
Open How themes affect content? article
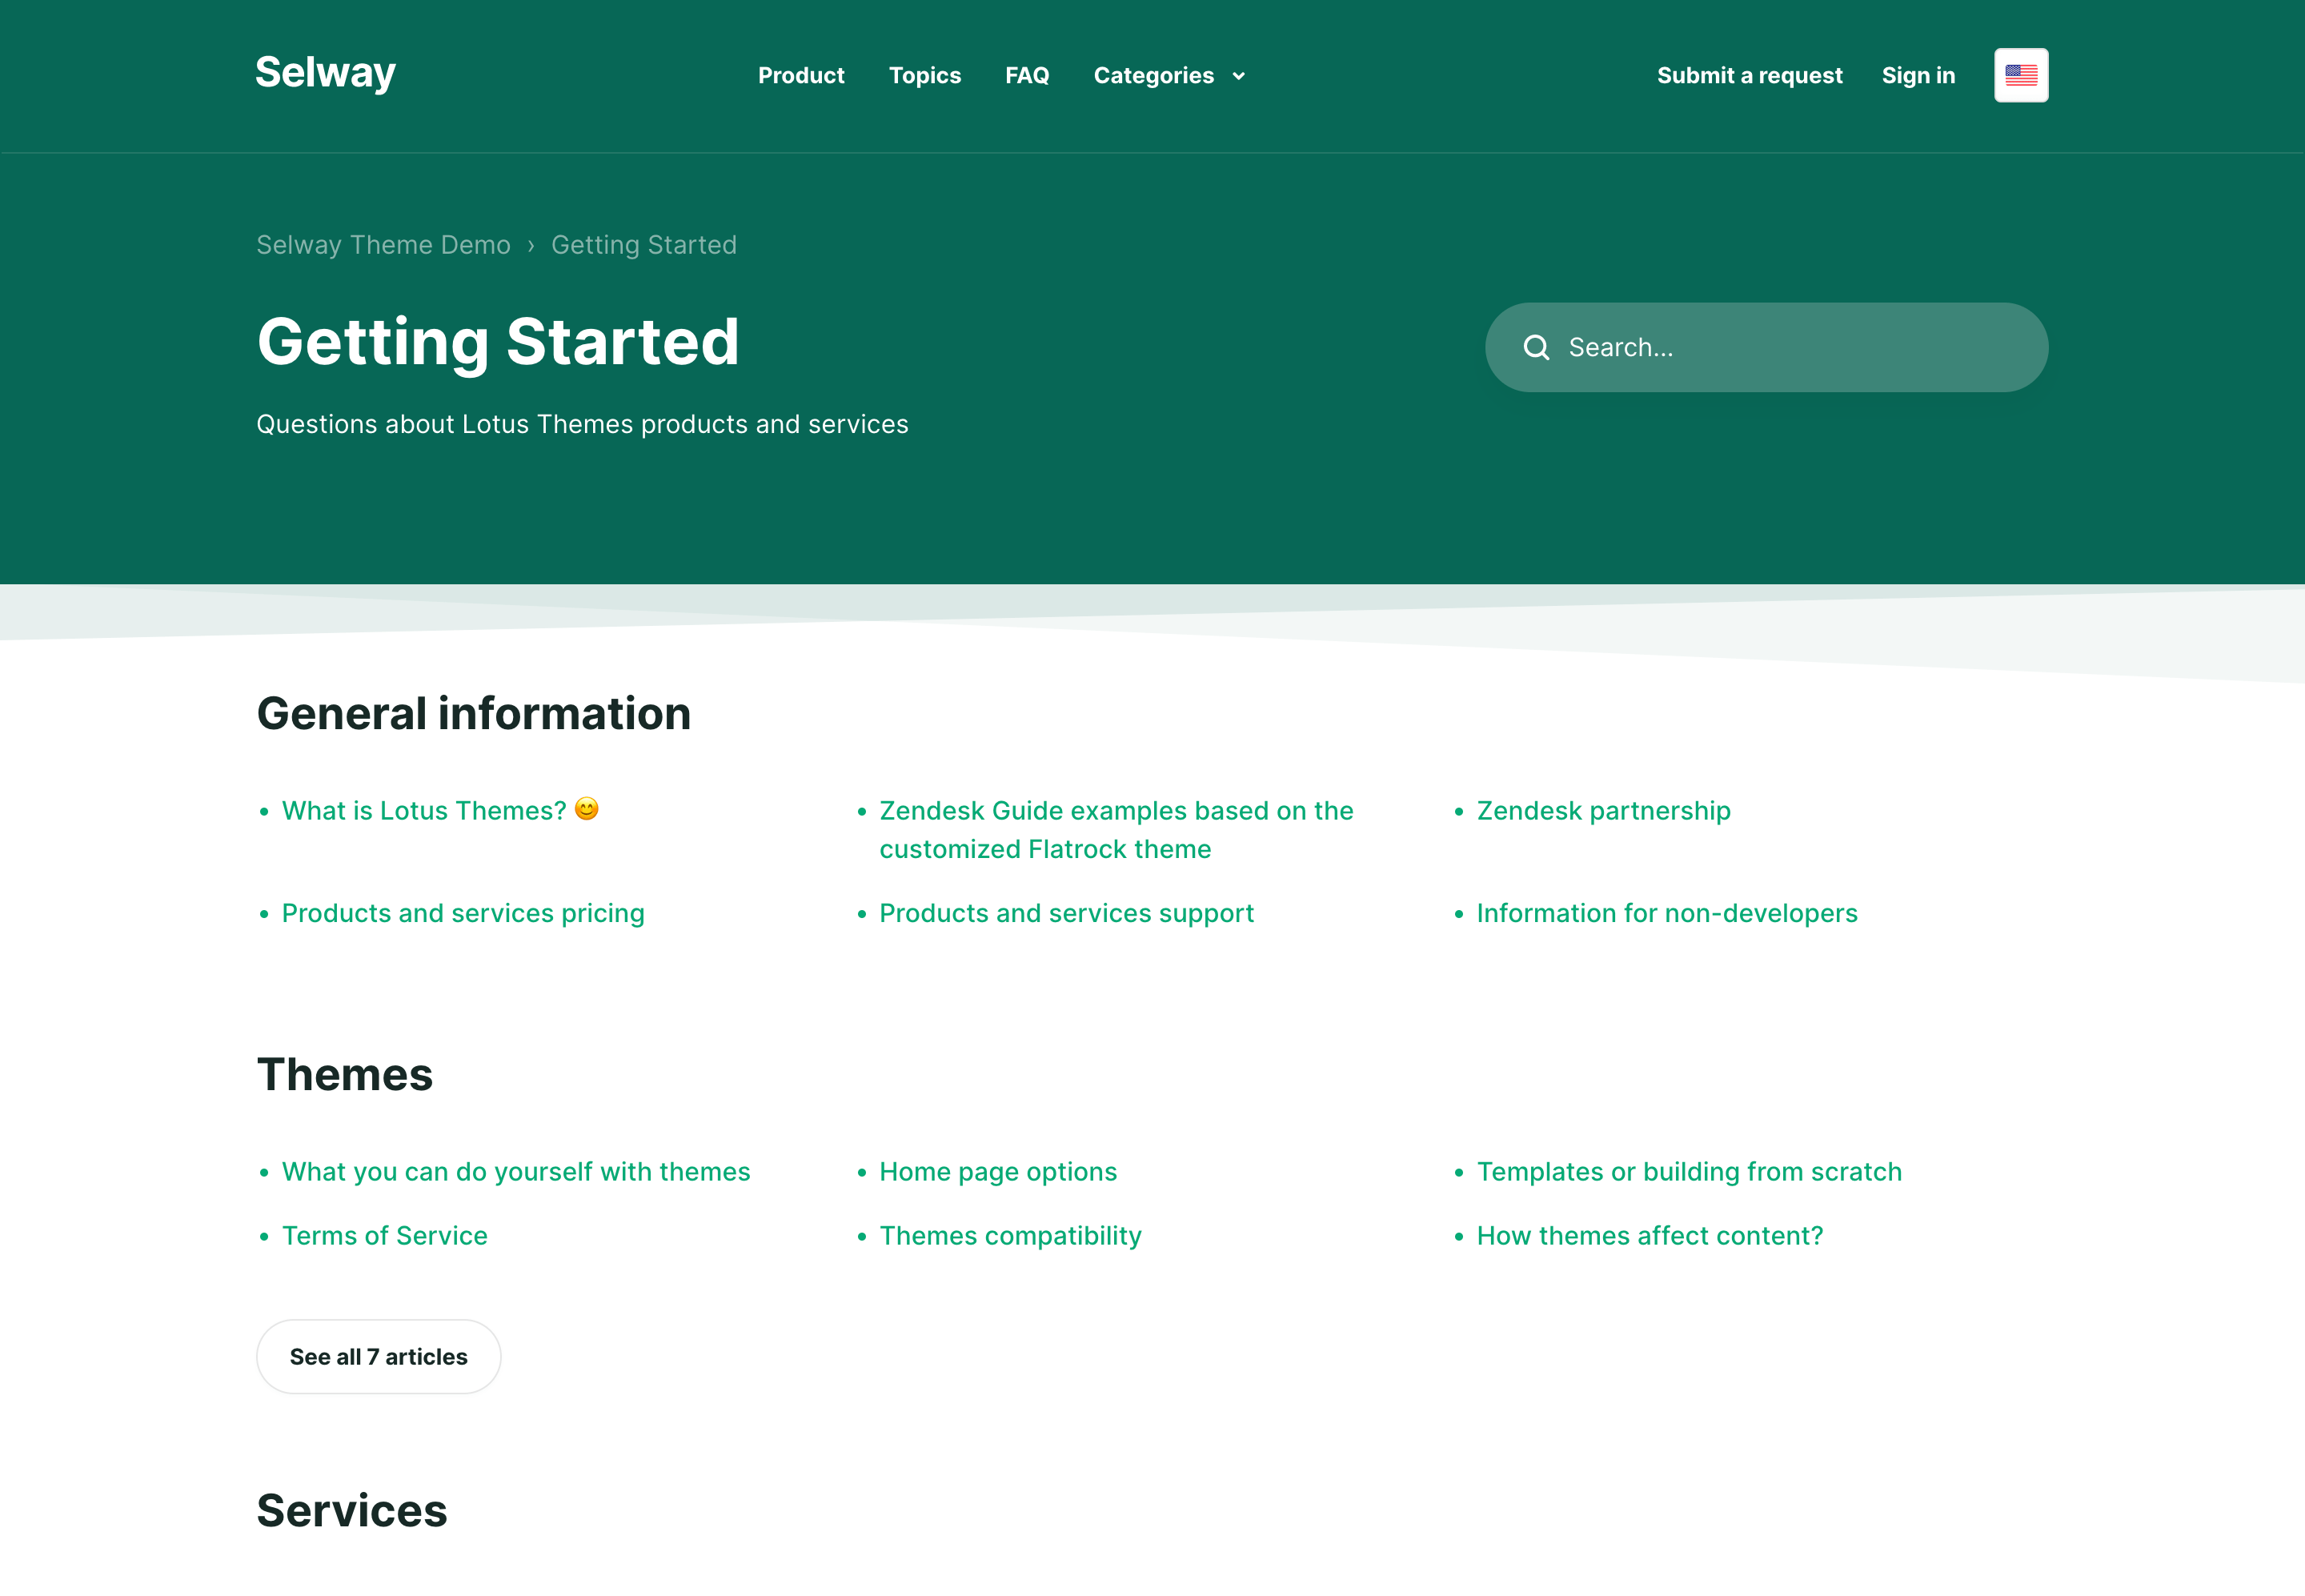pyautogui.click(x=1650, y=1235)
